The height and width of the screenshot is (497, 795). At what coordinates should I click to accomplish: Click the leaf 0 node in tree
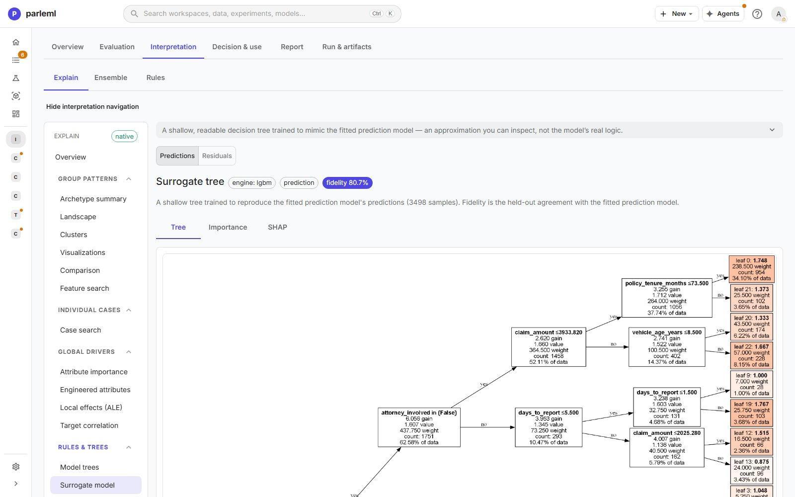751,269
